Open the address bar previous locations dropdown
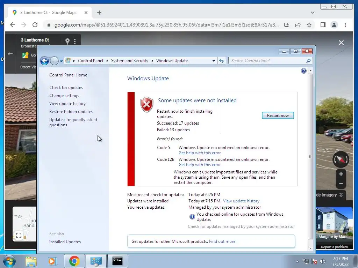 tap(214, 61)
